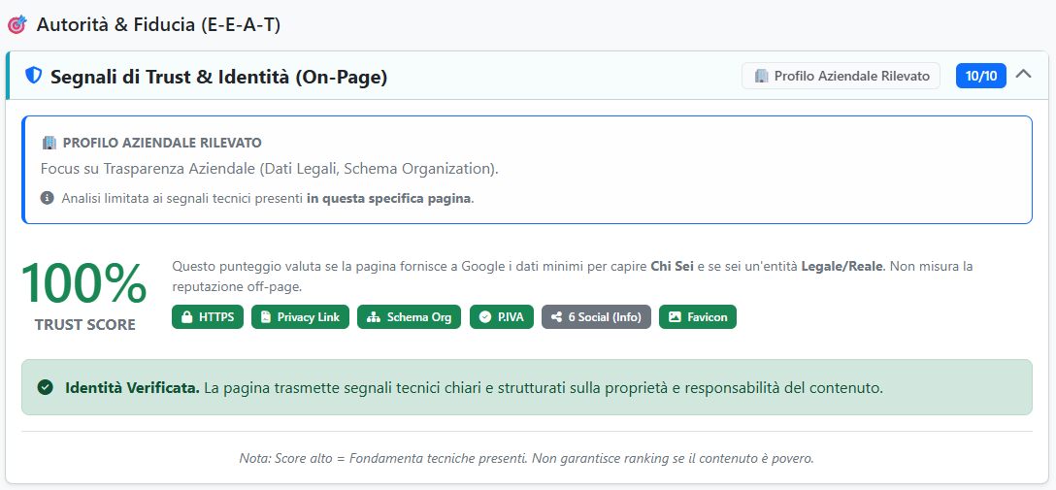Click the Identità Verificata bold text
Image resolution: width=1056 pixels, height=490 pixels.
pos(132,387)
